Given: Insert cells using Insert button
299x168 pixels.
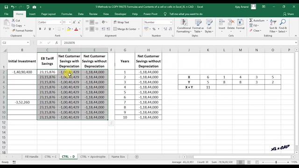Looking at the screenshot, I should [221, 26].
